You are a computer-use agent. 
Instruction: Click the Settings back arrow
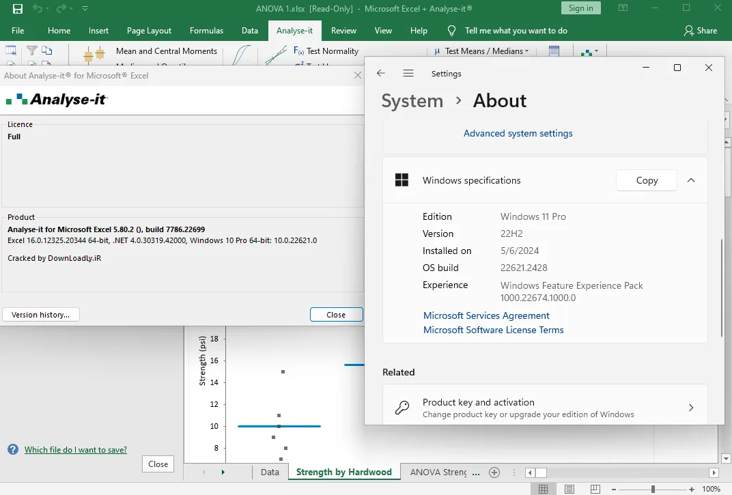pos(381,73)
